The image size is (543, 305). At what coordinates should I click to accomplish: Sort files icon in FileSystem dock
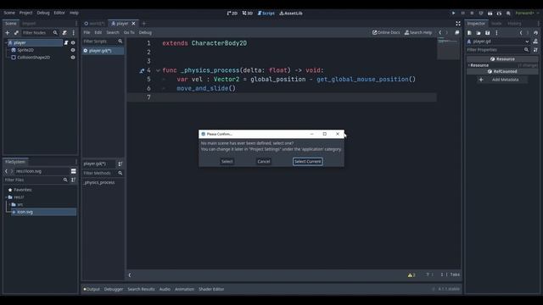pyautogui.click(x=74, y=180)
